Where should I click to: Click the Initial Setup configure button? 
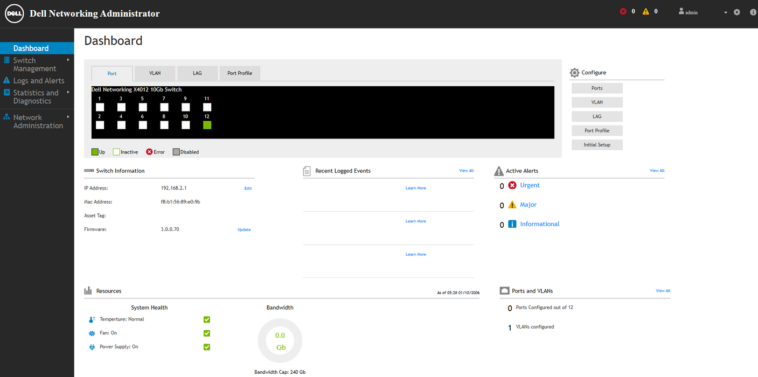[x=597, y=145]
